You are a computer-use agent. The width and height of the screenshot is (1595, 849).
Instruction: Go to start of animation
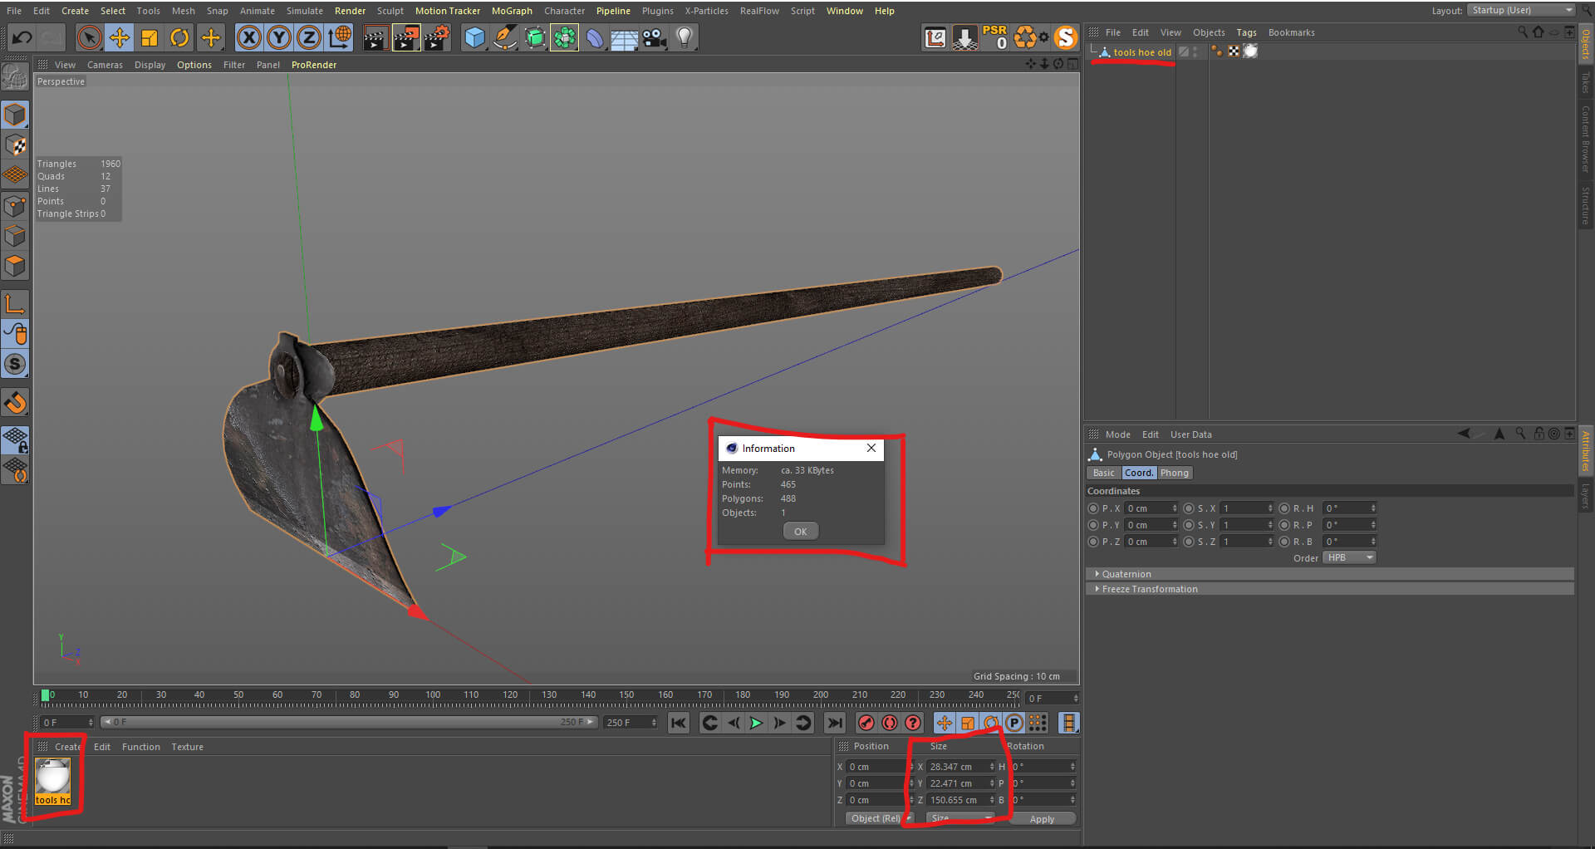[679, 723]
